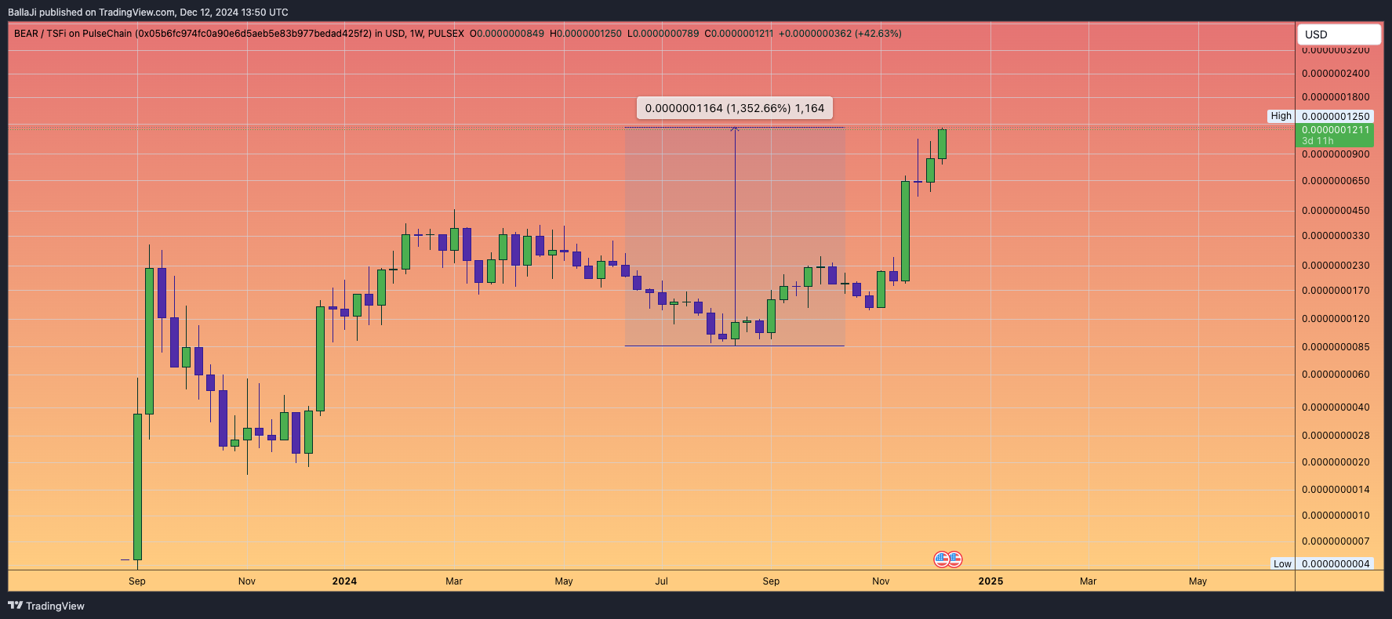
Task: Click the 'Low' price label tag
Action: pos(1282,563)
